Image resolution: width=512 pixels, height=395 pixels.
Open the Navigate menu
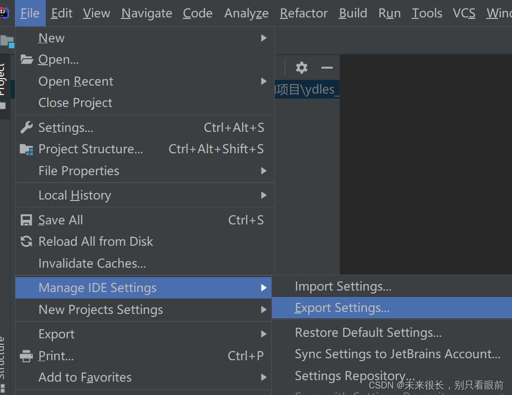pos(147,13)
